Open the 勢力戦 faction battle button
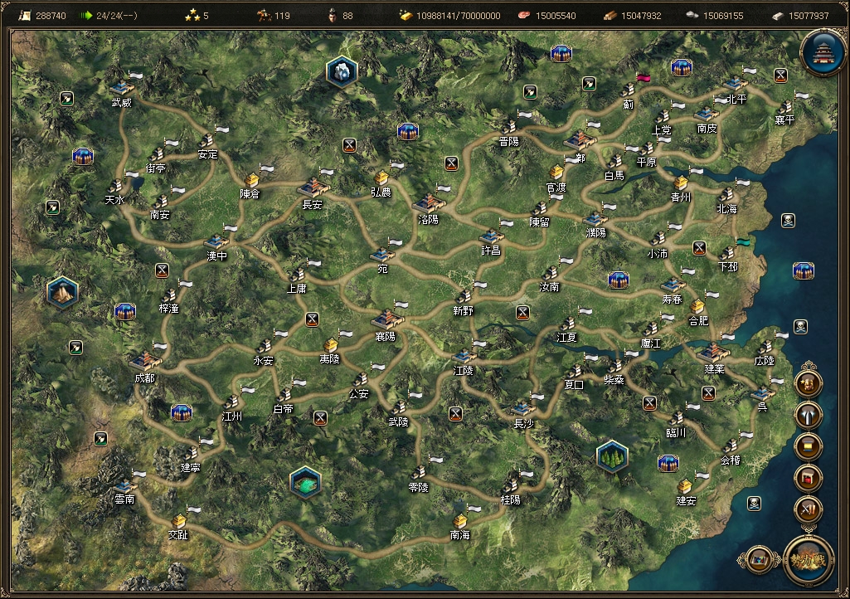Image resolution: width=850 pixels, height=599 pixels. click(809, 561)
